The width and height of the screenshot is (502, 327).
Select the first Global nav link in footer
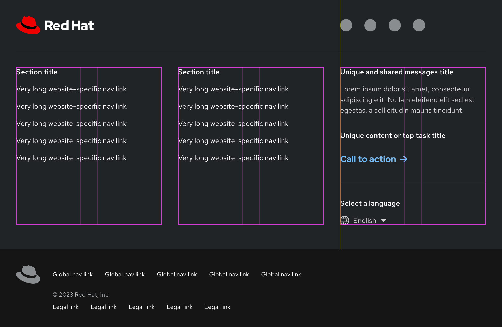[x=73, y=274]
